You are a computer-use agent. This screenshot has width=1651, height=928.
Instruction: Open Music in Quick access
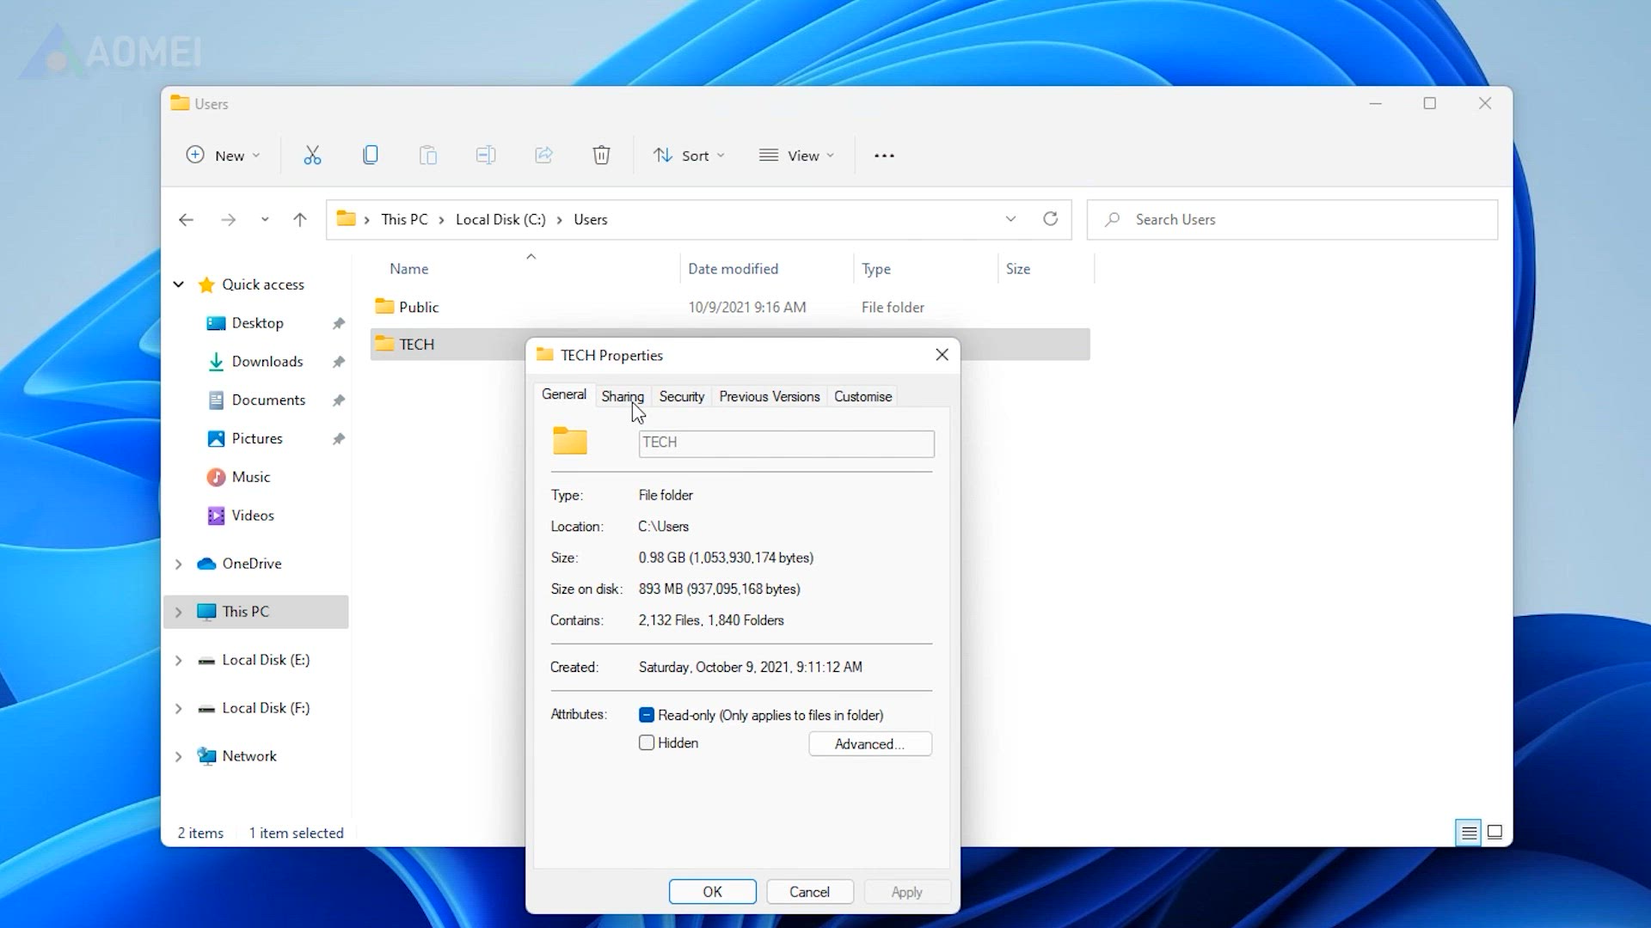tap(250, 477)
